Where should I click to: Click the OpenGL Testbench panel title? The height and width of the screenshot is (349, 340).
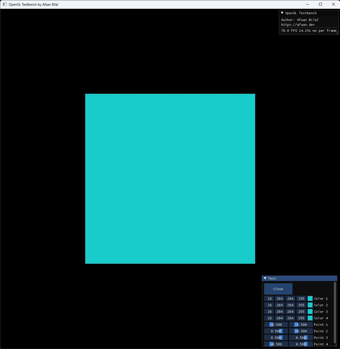[x=301, y=13]
